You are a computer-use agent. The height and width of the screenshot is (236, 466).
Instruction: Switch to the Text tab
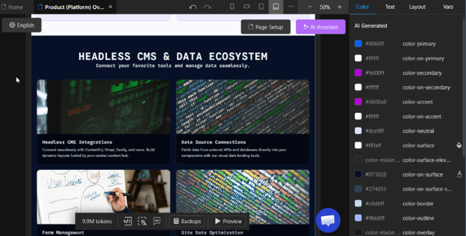(x=390, y=7)
